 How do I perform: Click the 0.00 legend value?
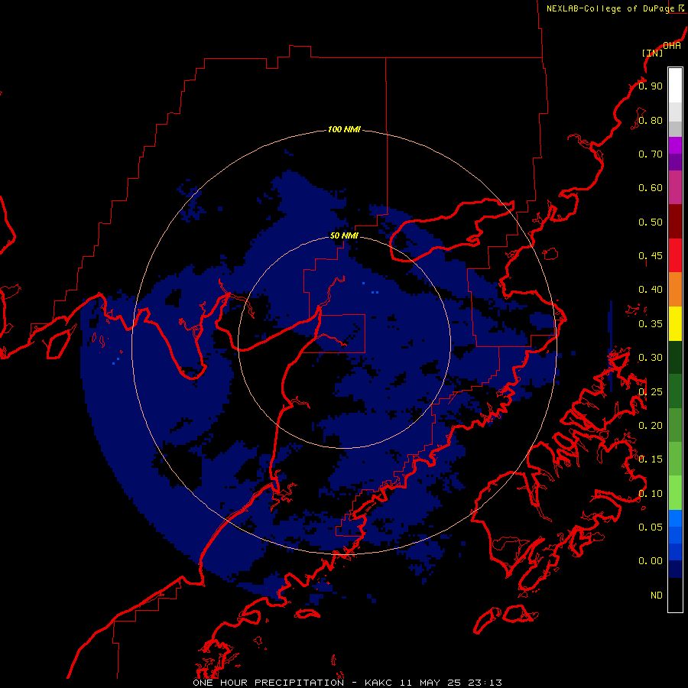651,561
